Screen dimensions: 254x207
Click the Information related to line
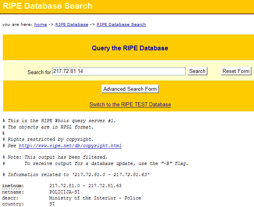(x=76, y=175)
